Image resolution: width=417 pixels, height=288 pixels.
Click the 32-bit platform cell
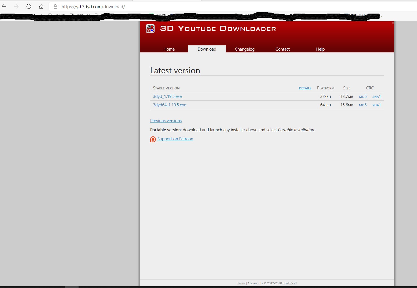click(x=326, y=96)
